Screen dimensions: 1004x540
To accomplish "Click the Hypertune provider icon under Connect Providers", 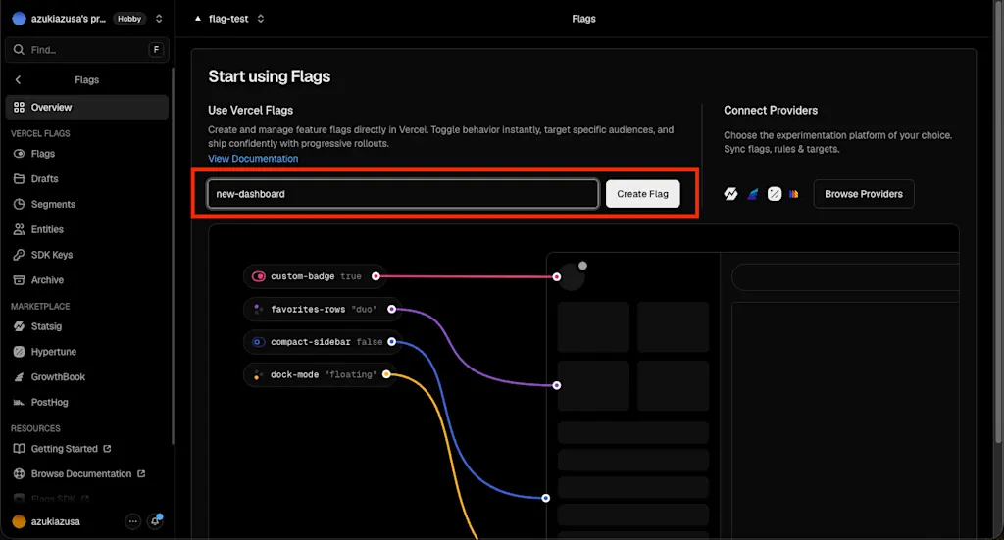I will tap(775, 194).
